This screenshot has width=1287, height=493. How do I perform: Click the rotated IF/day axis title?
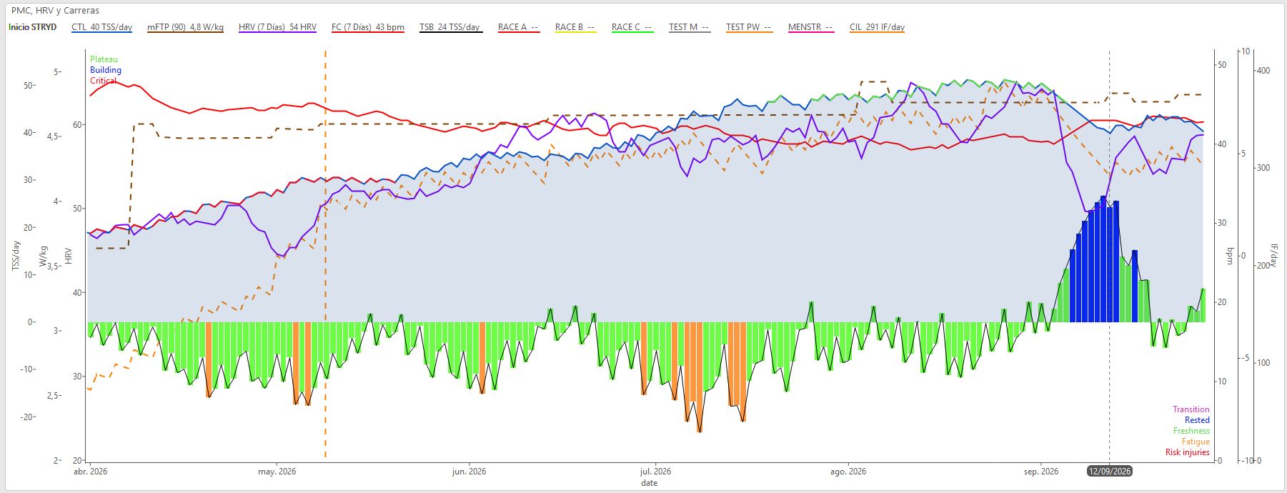point(1273,255)
